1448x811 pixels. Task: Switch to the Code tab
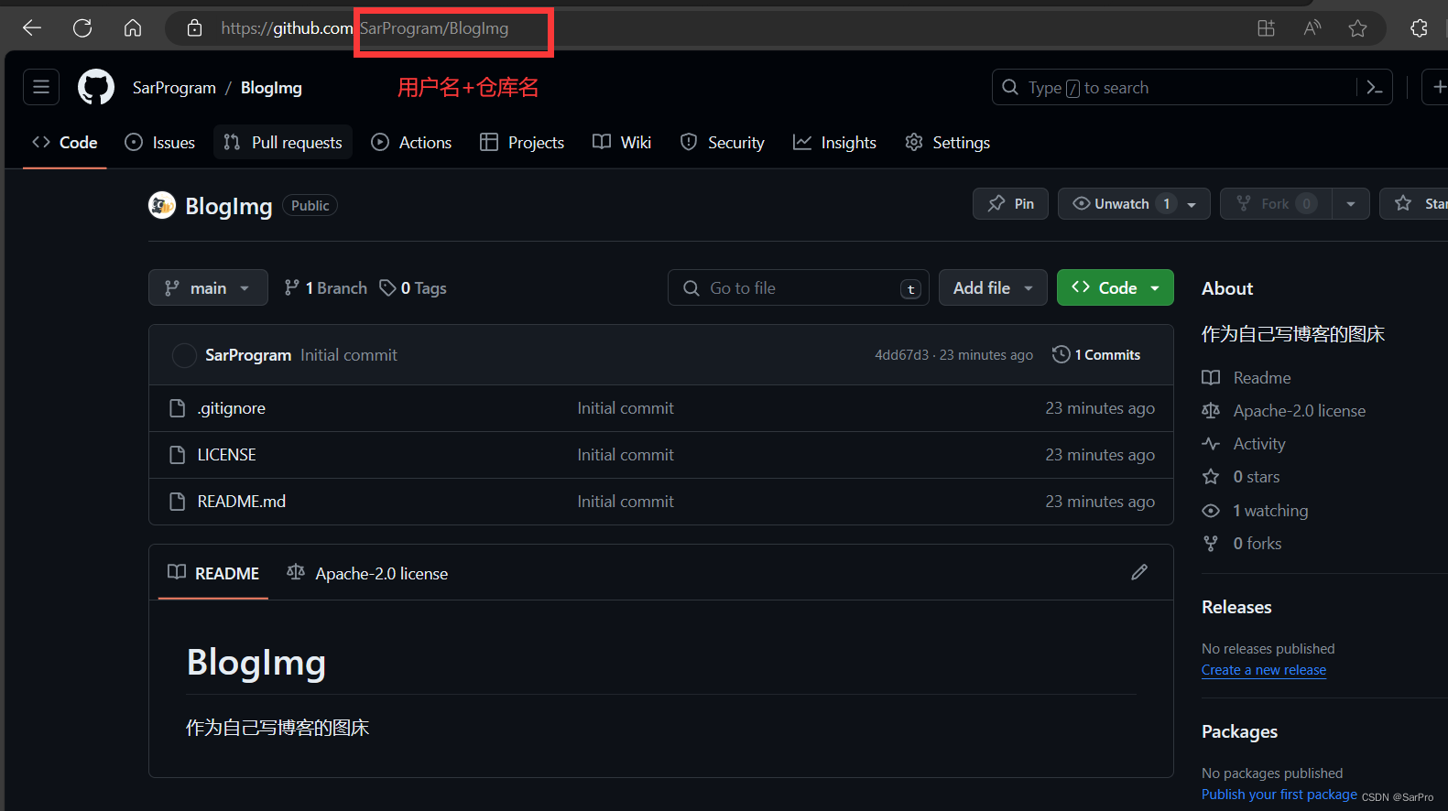65,142
